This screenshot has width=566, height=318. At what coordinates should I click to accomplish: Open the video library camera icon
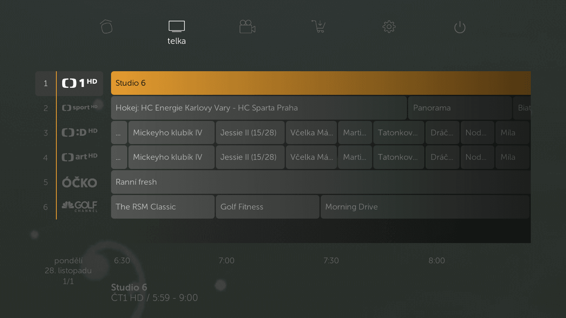(247, 26)
